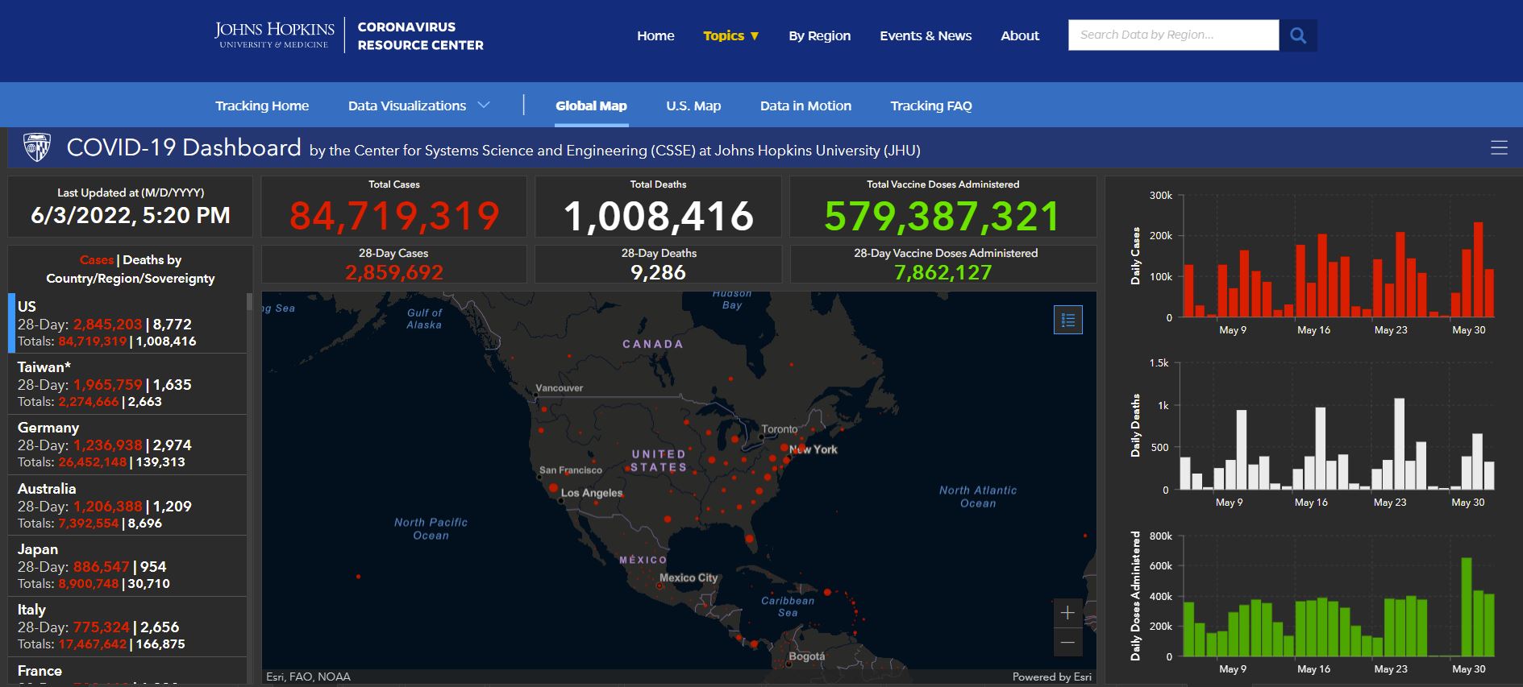Image resolution: width=1523 pixels, height=687 pixels.
Task: Go to the Home page
Action: tap(655, 35)
